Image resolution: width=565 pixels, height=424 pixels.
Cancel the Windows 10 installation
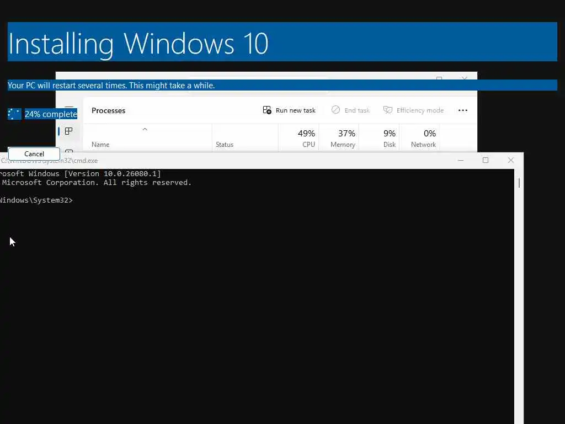pyautogui.click(x=34, y=154)
